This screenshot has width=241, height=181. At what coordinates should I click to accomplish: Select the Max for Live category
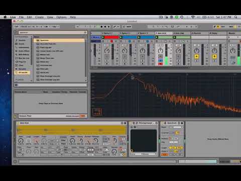[23, 58]
